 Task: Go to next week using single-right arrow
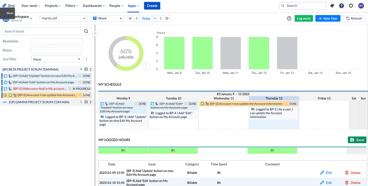[x=161, y=18]
